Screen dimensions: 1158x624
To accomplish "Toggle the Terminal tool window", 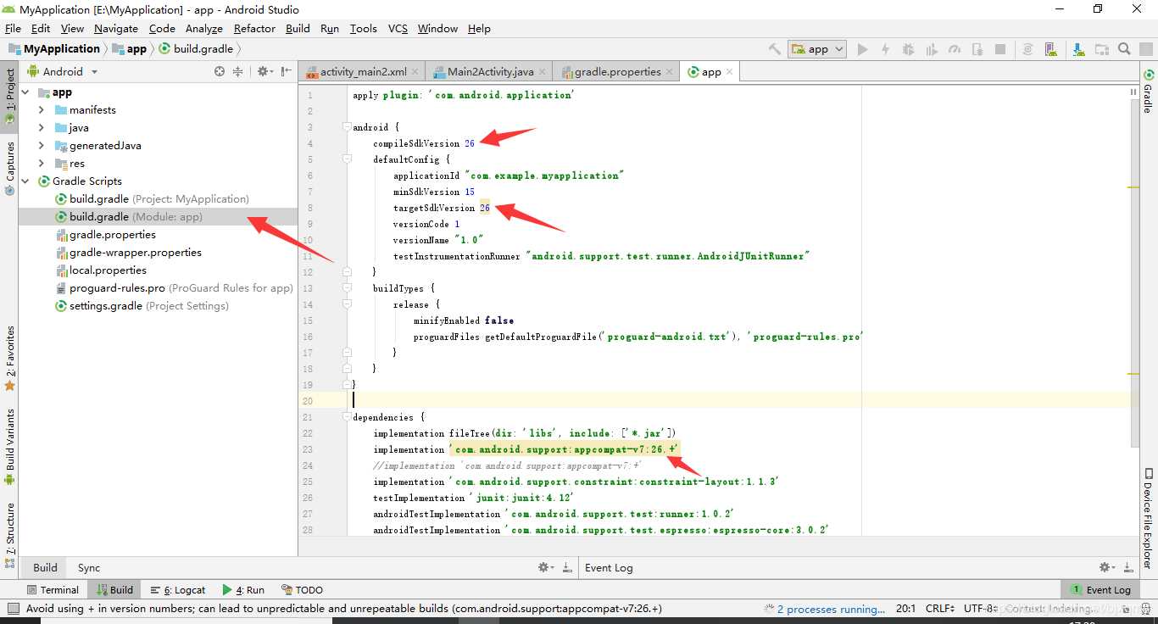I will pyautogui.click(x=53, y=589).
